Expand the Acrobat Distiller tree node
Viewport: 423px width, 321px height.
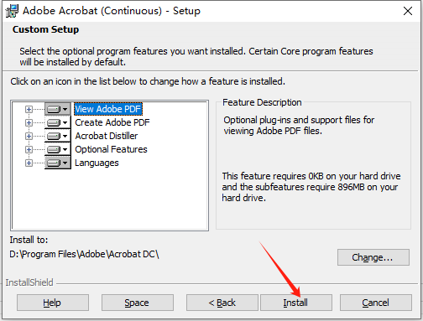[x=29, y=136]
